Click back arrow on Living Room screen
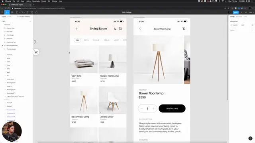This screenshot has width=255, height=143. click(76, 29)
